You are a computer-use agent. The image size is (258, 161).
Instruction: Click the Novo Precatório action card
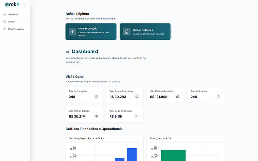(91, 32)
